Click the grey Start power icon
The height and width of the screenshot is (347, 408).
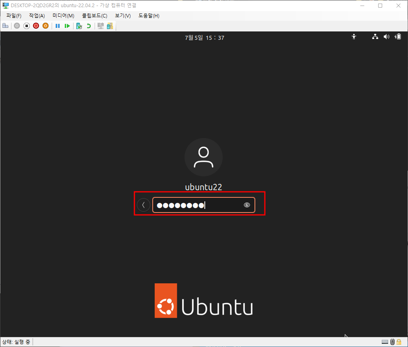pyautogui.click(x=17, y=26)
